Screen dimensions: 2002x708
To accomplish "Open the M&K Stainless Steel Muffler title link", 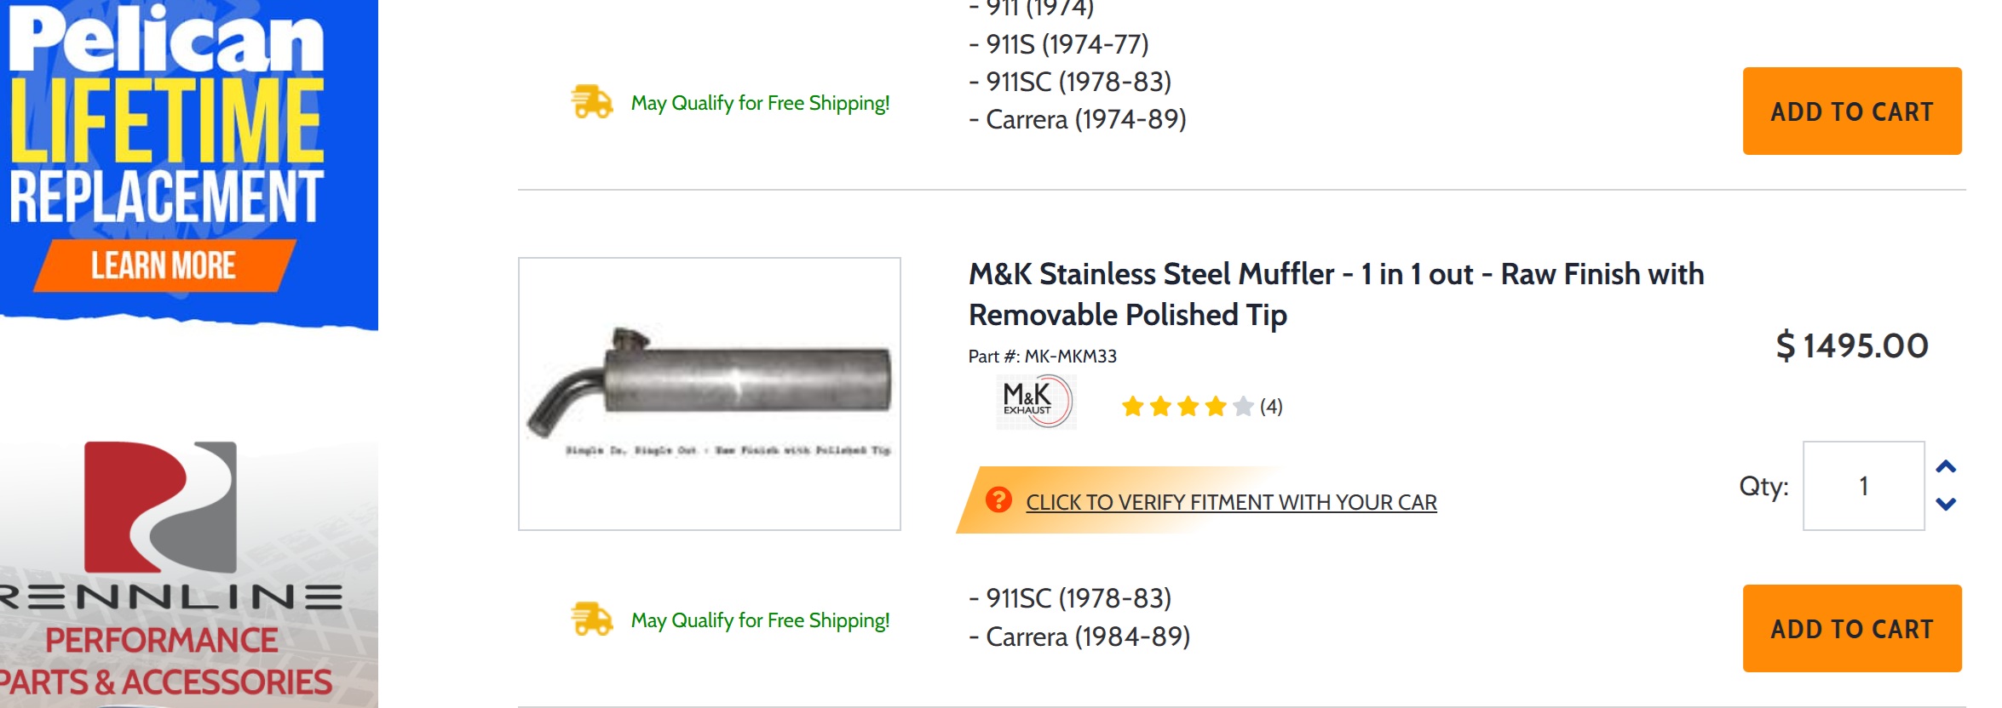I will click(x=1335, y=294).
